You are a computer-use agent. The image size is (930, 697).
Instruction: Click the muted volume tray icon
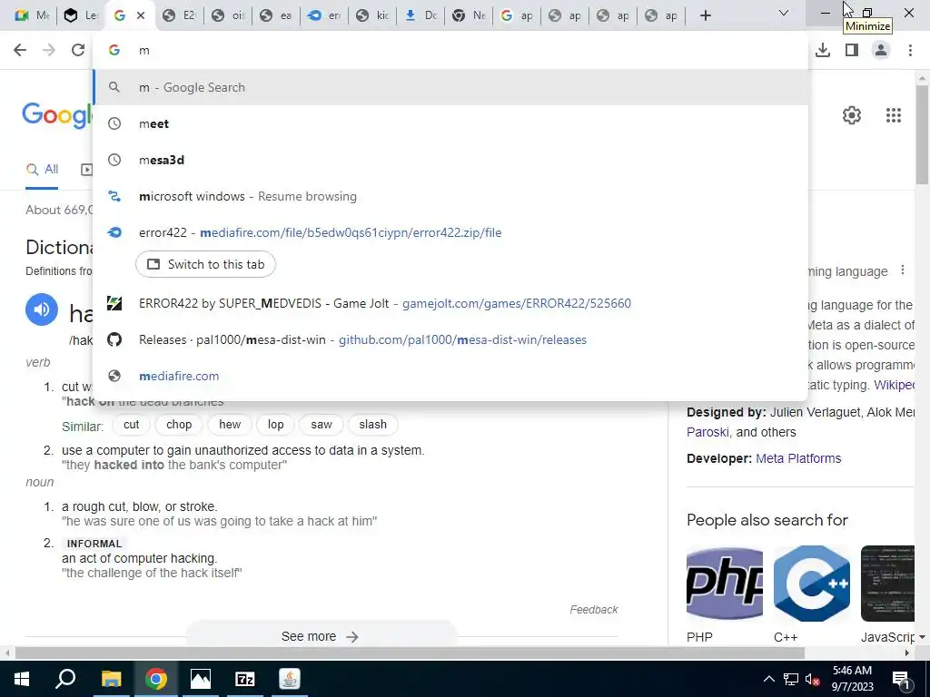click(812, 679)
